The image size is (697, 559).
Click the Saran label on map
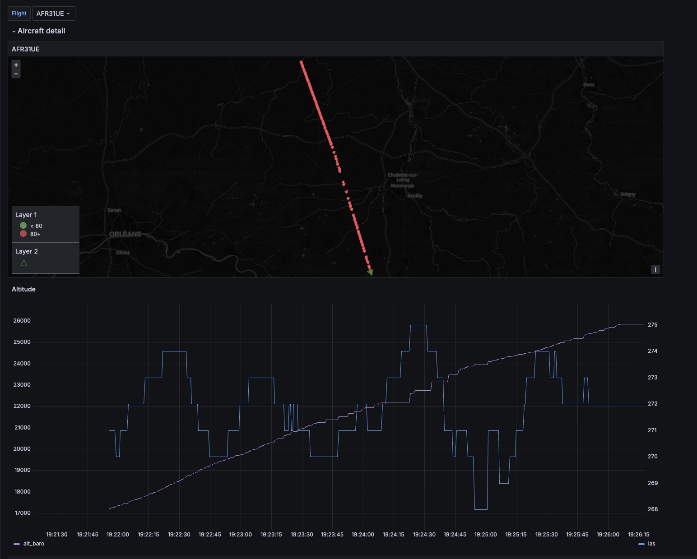(114, 210)
